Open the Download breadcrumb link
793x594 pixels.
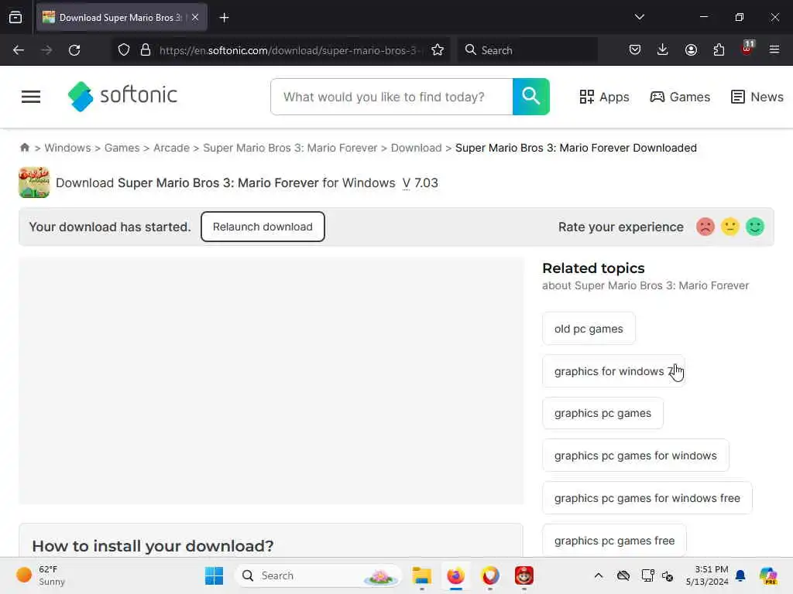point(416,148)
